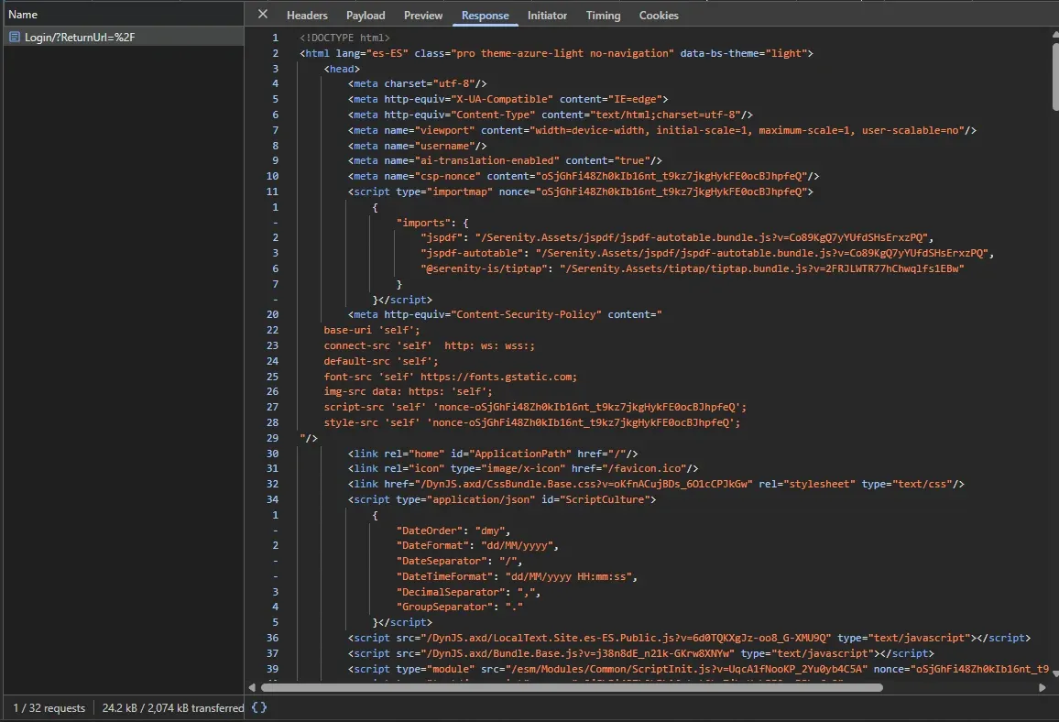This screenshot has height=722, width=1059.
Task: Open the Payload tab
Action: 366,15
